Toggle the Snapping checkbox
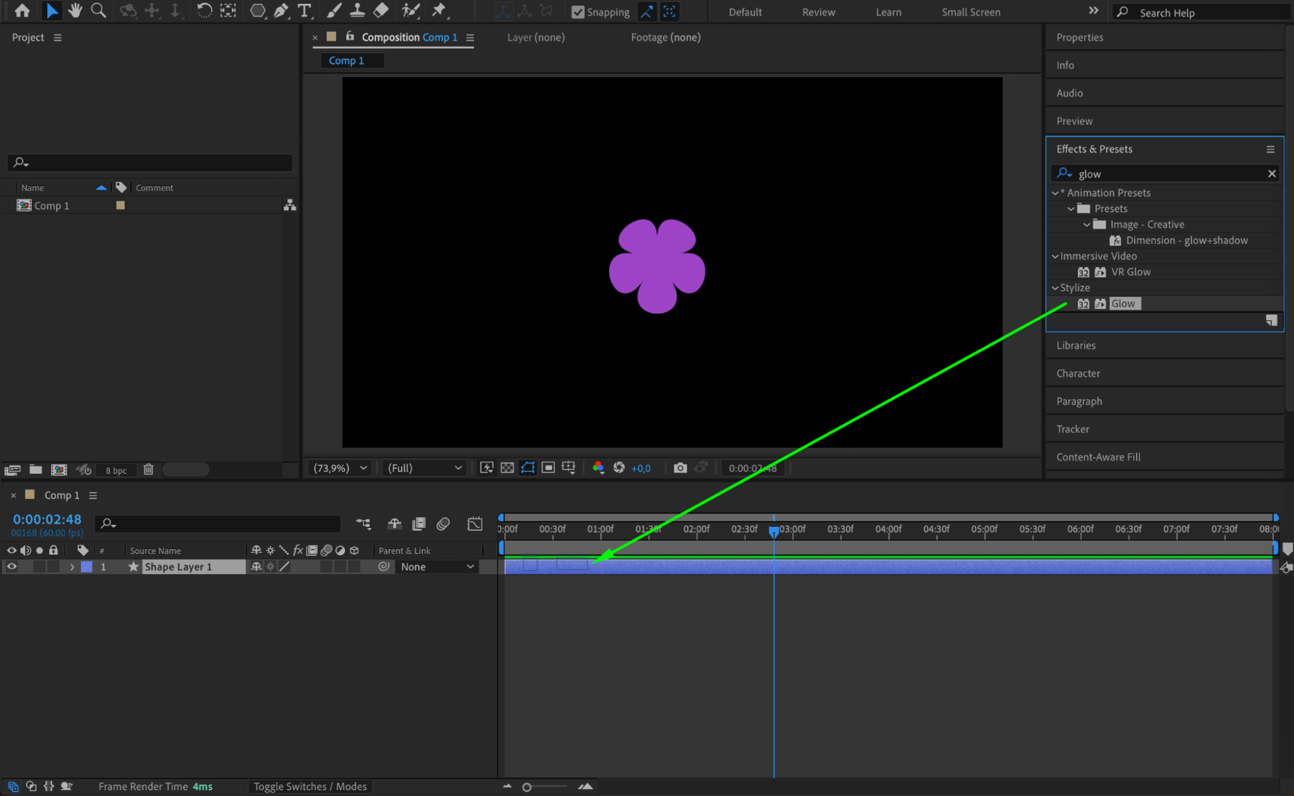1294x796 pixels. pyautogui.click(x=577, y=12)
